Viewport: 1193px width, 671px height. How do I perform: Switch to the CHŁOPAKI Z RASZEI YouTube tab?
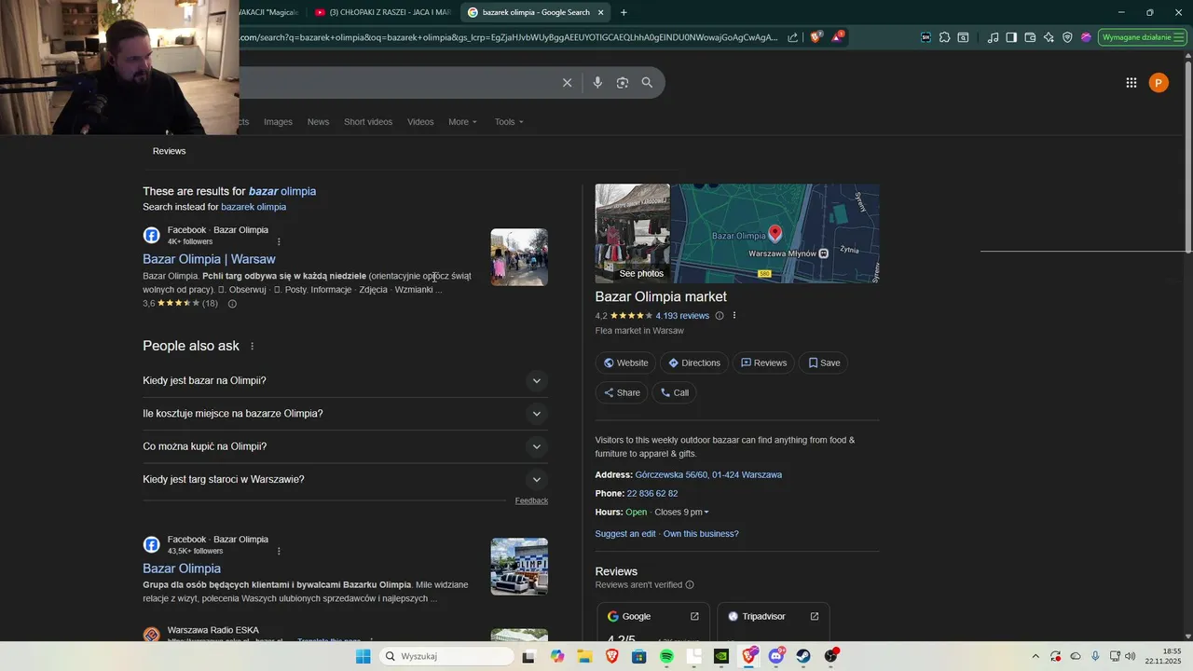pyautogui.click(x=382, y=12)
